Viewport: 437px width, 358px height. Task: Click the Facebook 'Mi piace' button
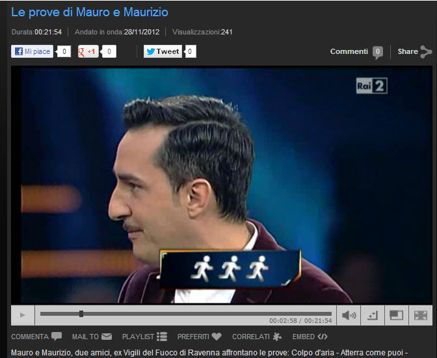click(x=33, y=52)
